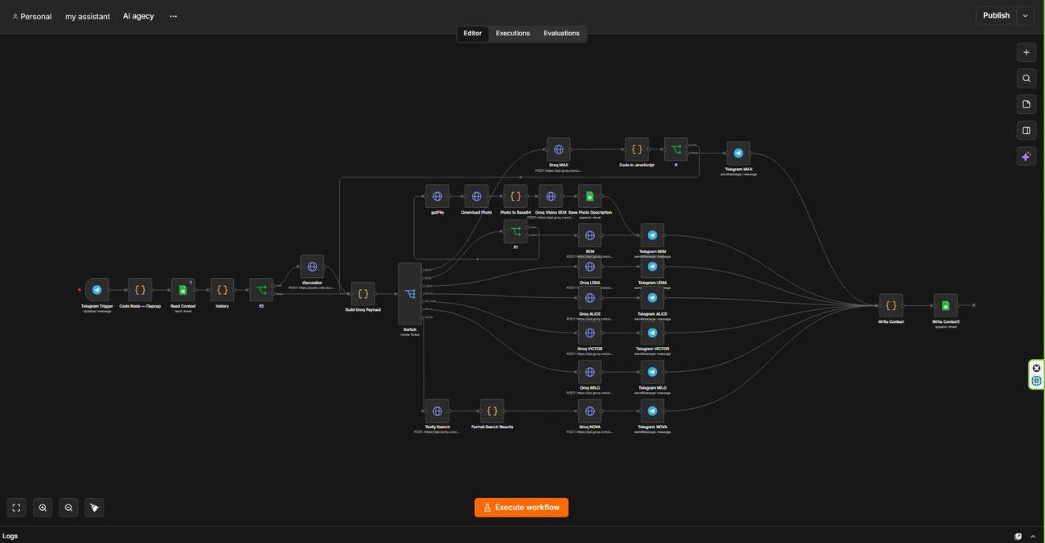Click the Switch rules node
The width and height of the screenshot is (1045, 543).
pyautogui.click(x=410, y=294)
